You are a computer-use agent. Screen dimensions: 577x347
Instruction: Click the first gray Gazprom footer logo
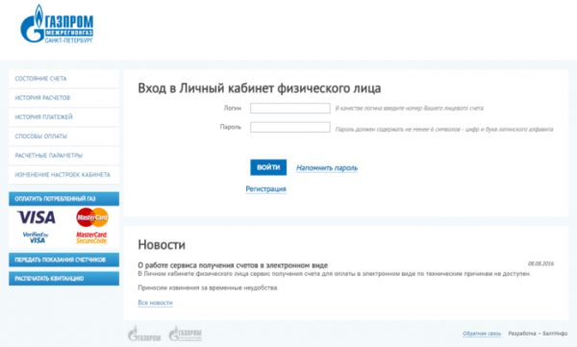tap(144, 334)
